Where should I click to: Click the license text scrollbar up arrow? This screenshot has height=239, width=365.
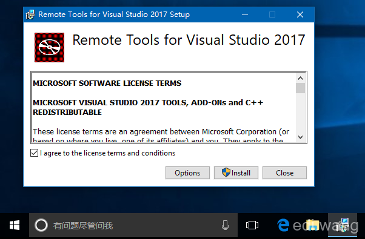[300, 78]
